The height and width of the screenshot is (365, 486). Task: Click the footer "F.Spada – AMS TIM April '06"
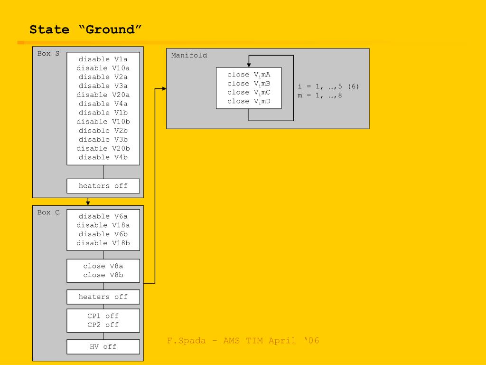[243, 341]
